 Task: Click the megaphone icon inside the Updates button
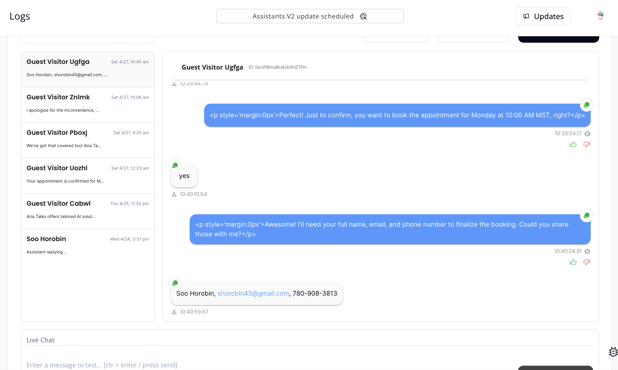[526, 16]
